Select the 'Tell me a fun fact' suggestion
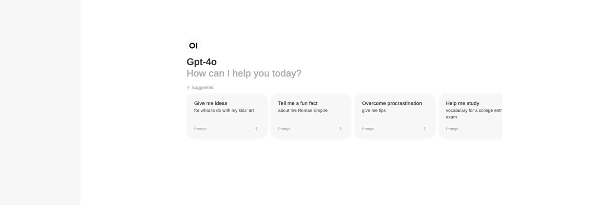Screen dimensions: 607x205 click(298, 103)
